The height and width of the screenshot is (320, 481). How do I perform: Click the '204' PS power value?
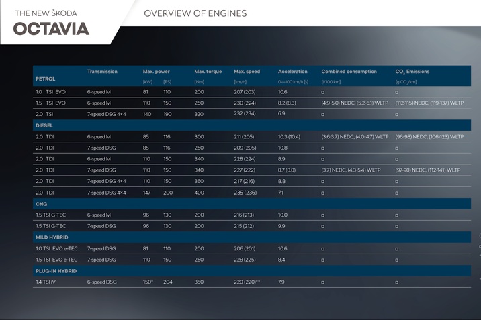tap(168, 282)
